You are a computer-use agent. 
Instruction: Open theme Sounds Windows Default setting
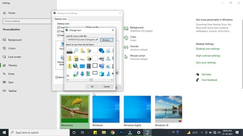coord(136,48)
